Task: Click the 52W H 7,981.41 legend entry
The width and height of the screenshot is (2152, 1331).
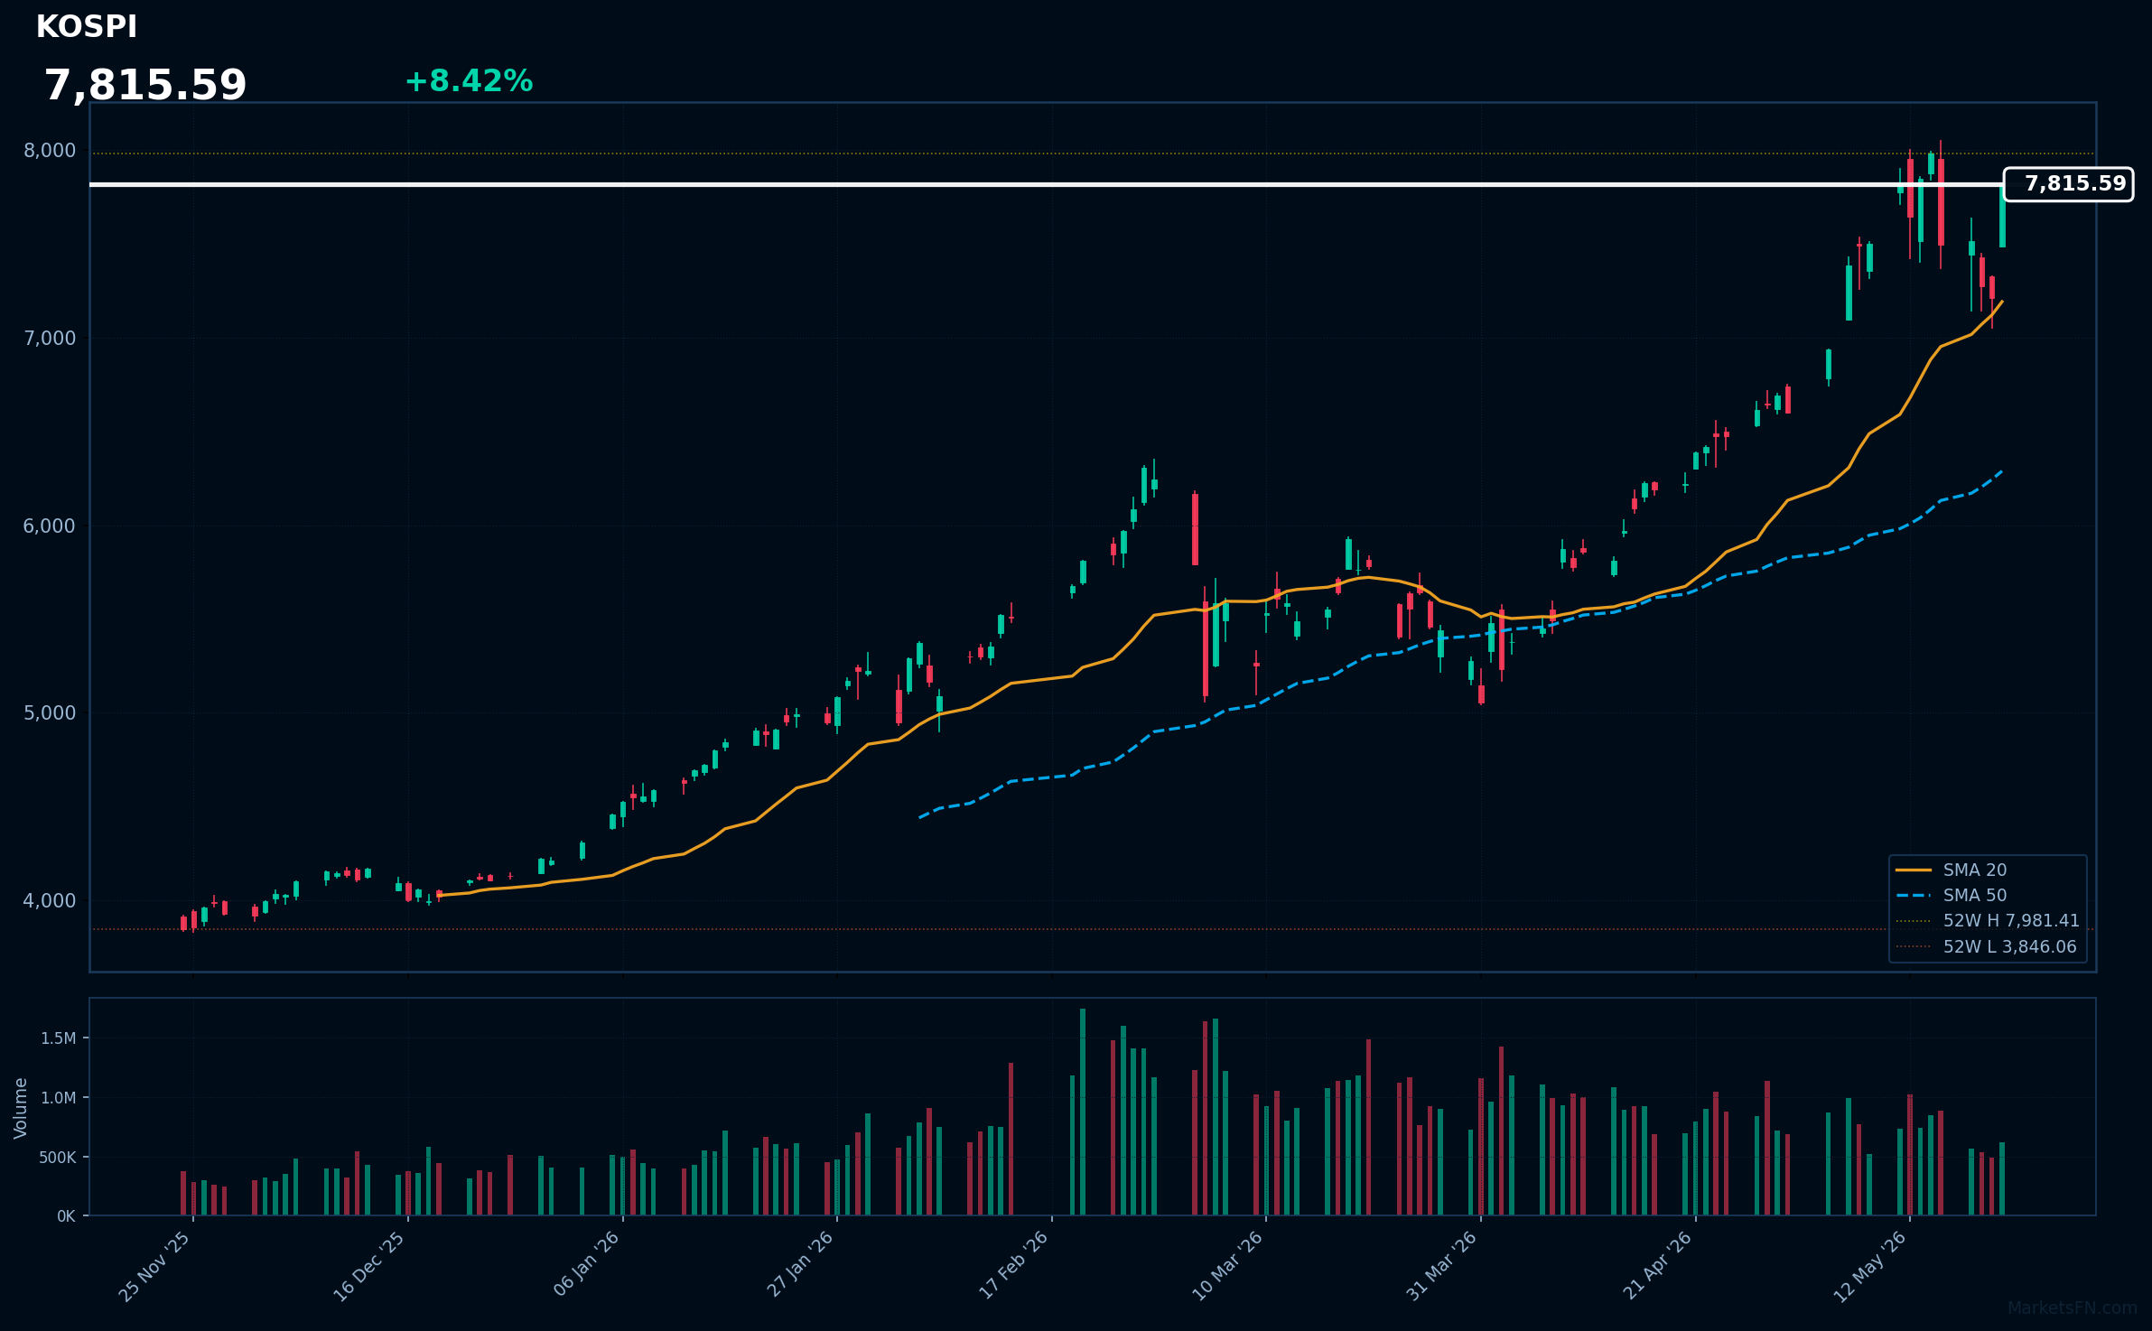Action: click(x=1987, y=921)
